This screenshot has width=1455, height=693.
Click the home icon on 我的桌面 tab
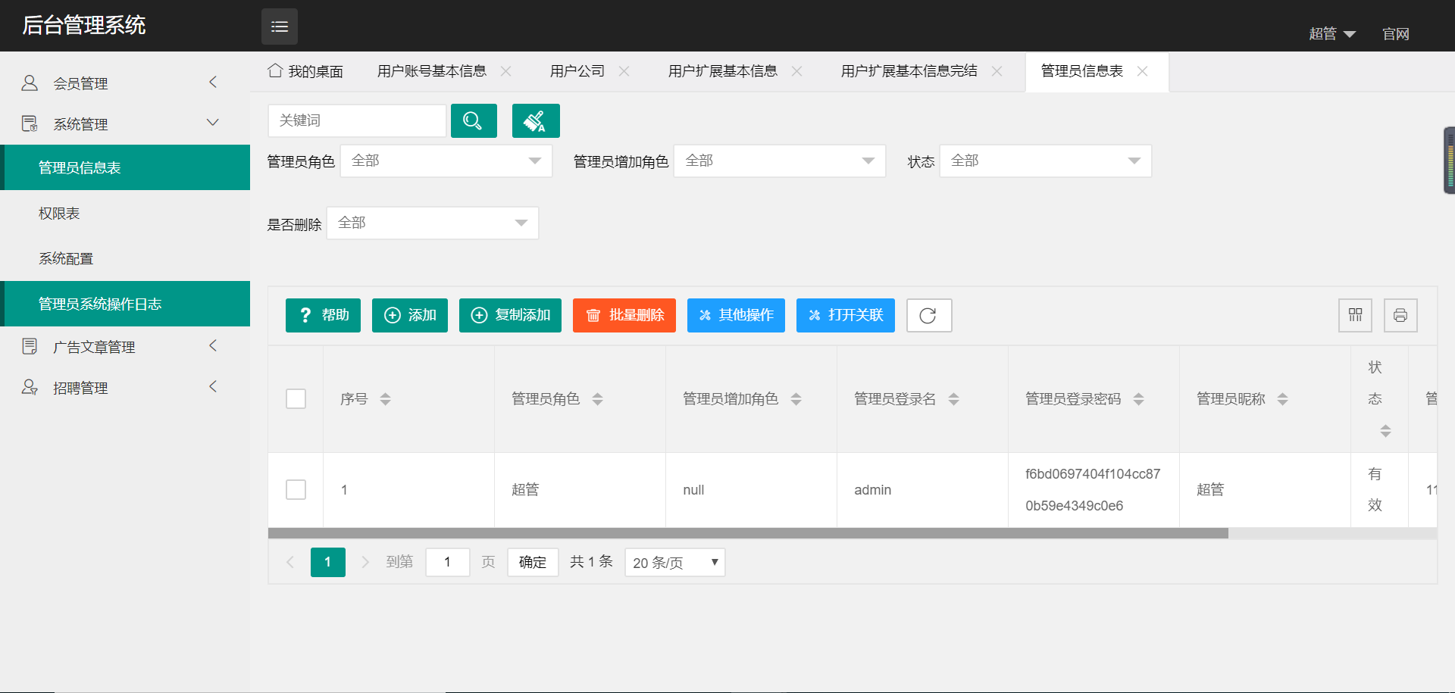click(x=275, y=70)
